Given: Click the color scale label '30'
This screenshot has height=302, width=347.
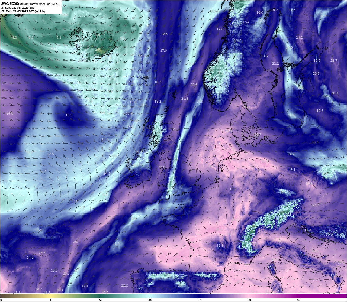Looking at the screenshot, I should tap(249, 300).
